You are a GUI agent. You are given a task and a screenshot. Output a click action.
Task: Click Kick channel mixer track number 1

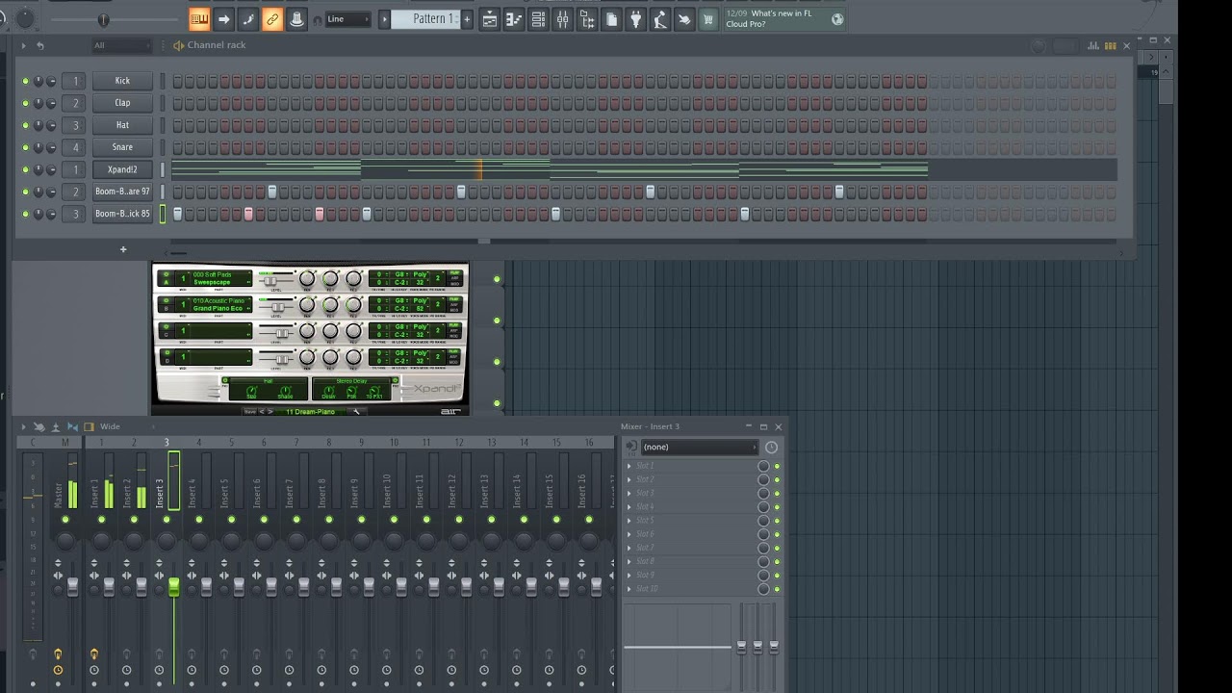pos(75,81)
